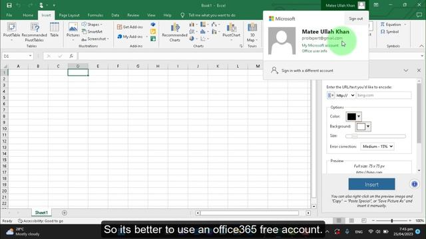Viewport: 426px width, 239px height.
Task: Adjust the zoom slider in status bar
Action: click(x=392, y=220)
